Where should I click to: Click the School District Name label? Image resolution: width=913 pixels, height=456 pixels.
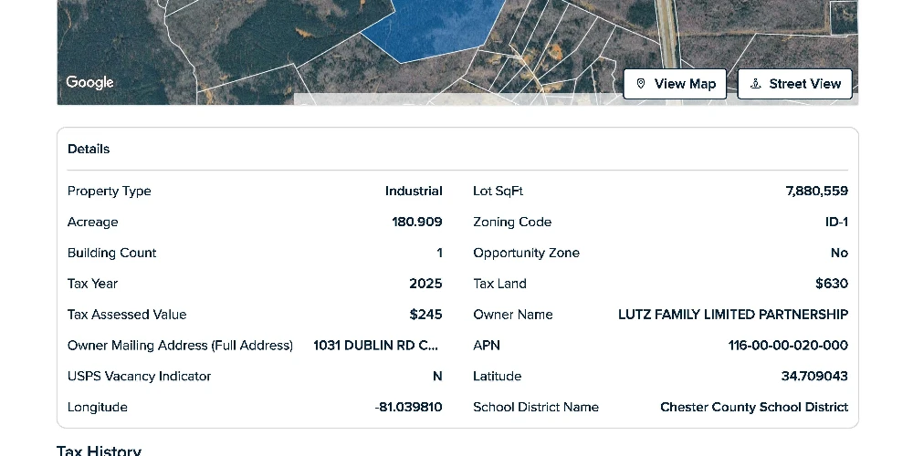536,407
